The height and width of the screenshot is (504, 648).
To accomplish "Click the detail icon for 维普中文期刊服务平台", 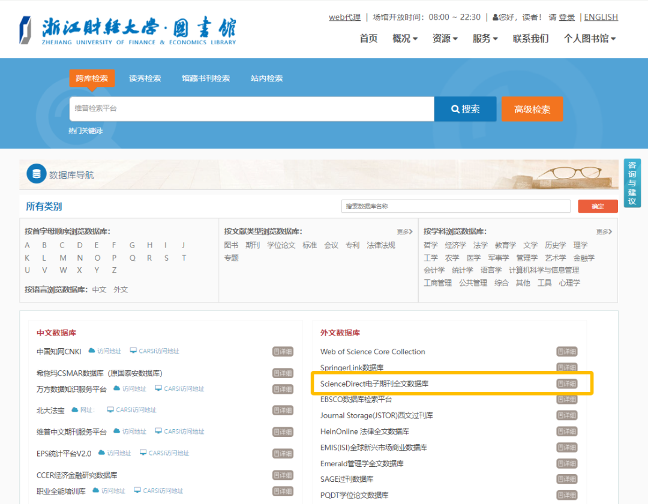I will (283, 431).
